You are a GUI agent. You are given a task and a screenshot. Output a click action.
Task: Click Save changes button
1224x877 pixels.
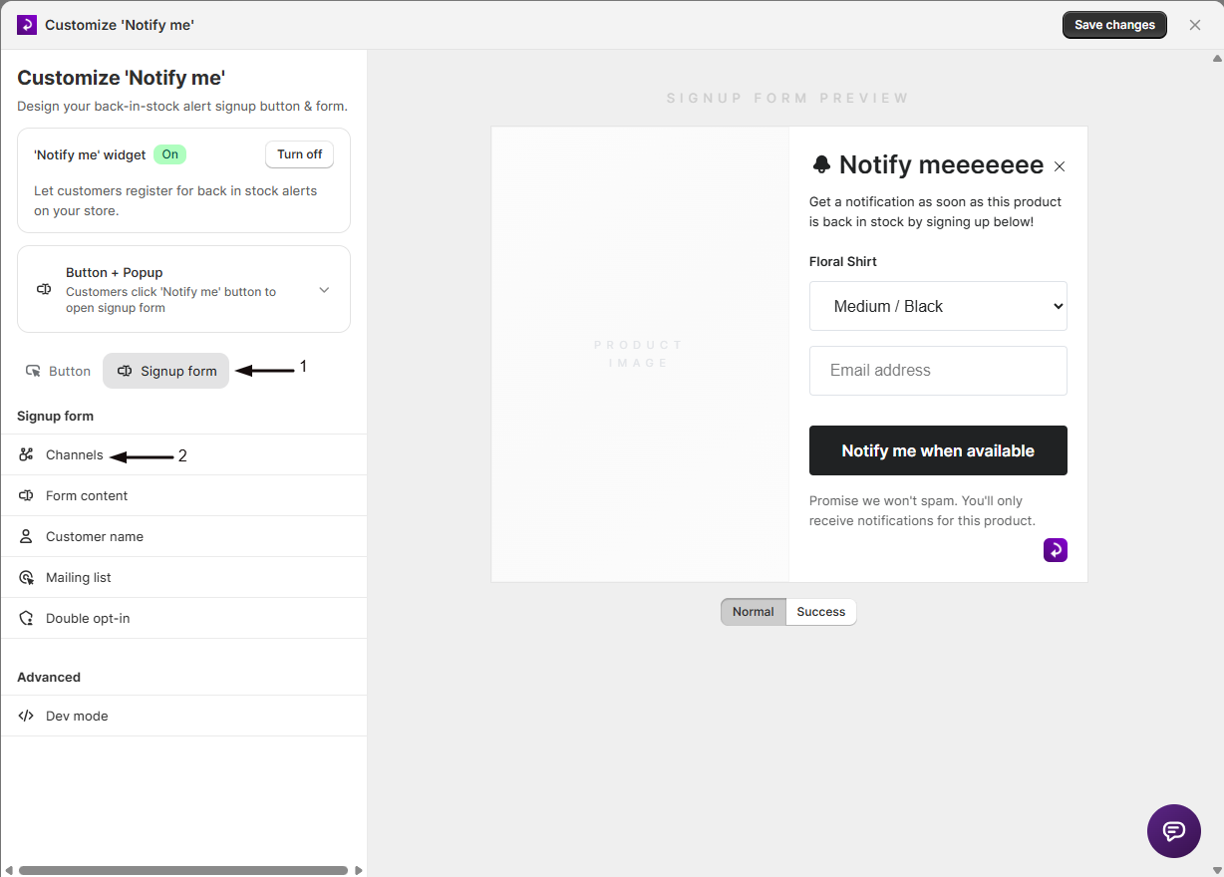1114,25
